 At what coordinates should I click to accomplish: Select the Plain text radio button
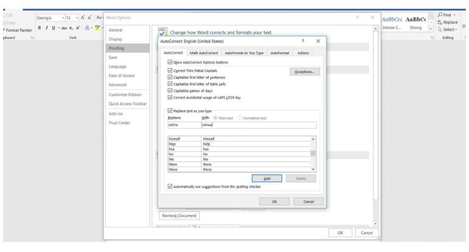pyautogui.click(x=216, y=118)
